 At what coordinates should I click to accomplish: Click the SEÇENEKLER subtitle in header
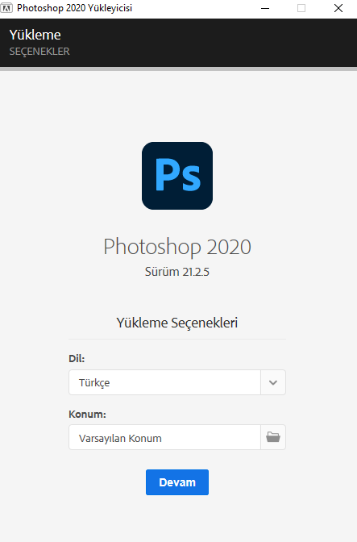[39, 52]
